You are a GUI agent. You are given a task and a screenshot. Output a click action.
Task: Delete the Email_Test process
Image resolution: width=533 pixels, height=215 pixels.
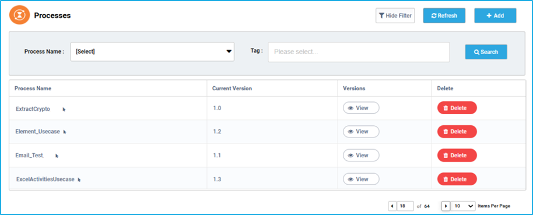click(x=457, y=155)
